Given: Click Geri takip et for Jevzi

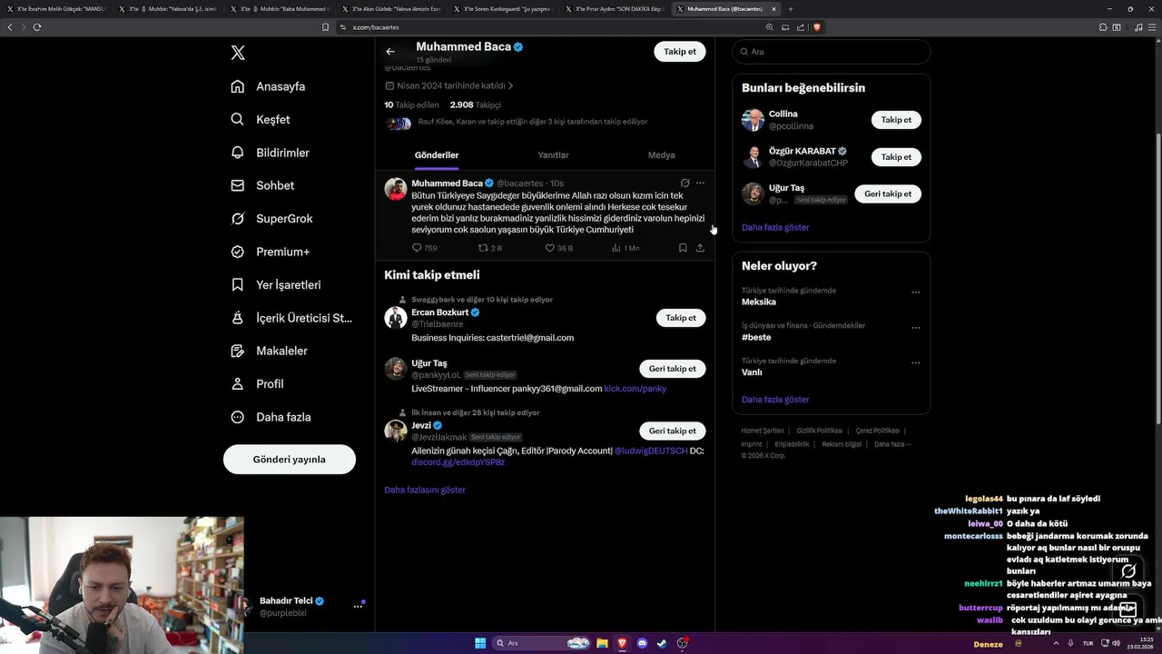Looking at the screenshot, I should pyautogui.click(x=673, y=431).
